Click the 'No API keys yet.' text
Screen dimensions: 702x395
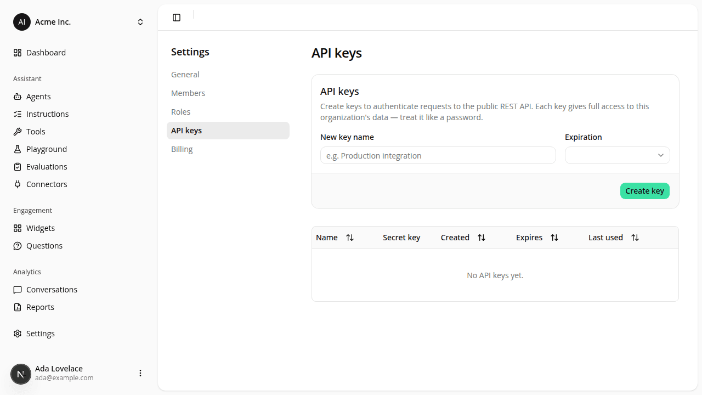point(495,275)
